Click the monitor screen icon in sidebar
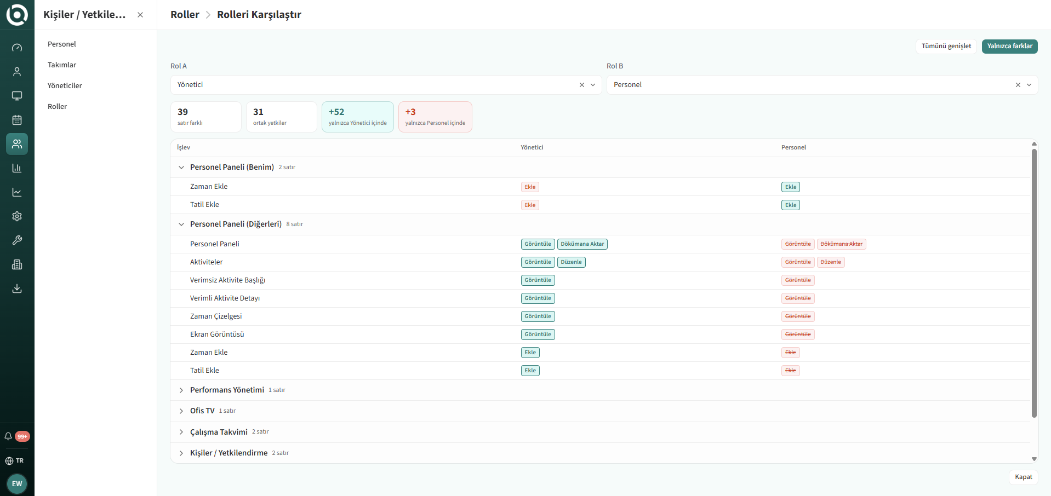The height and width of the screenshot is (496, 1051). coord(17,96)
